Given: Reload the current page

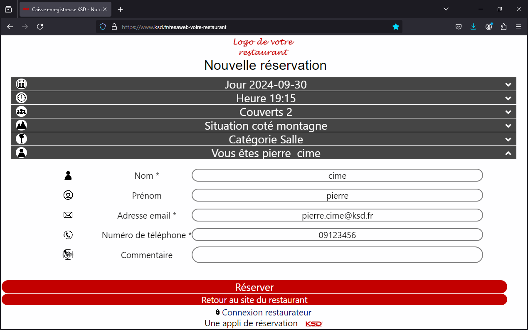Looking at the screenshot, I should pyautogui.click(x=40, y=27).
